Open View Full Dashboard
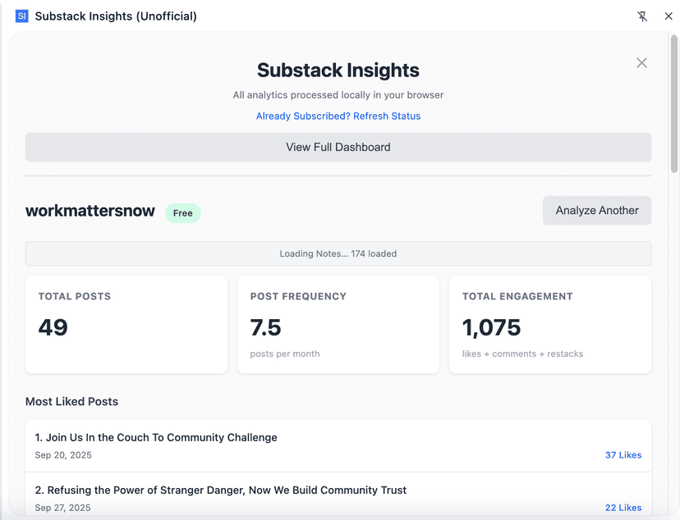680x520 pixels. (338, 147)
